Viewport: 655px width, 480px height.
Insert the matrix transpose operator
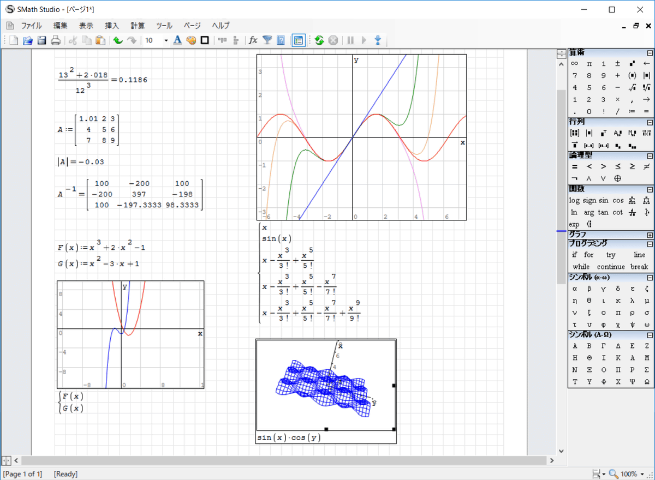[603, 133]
